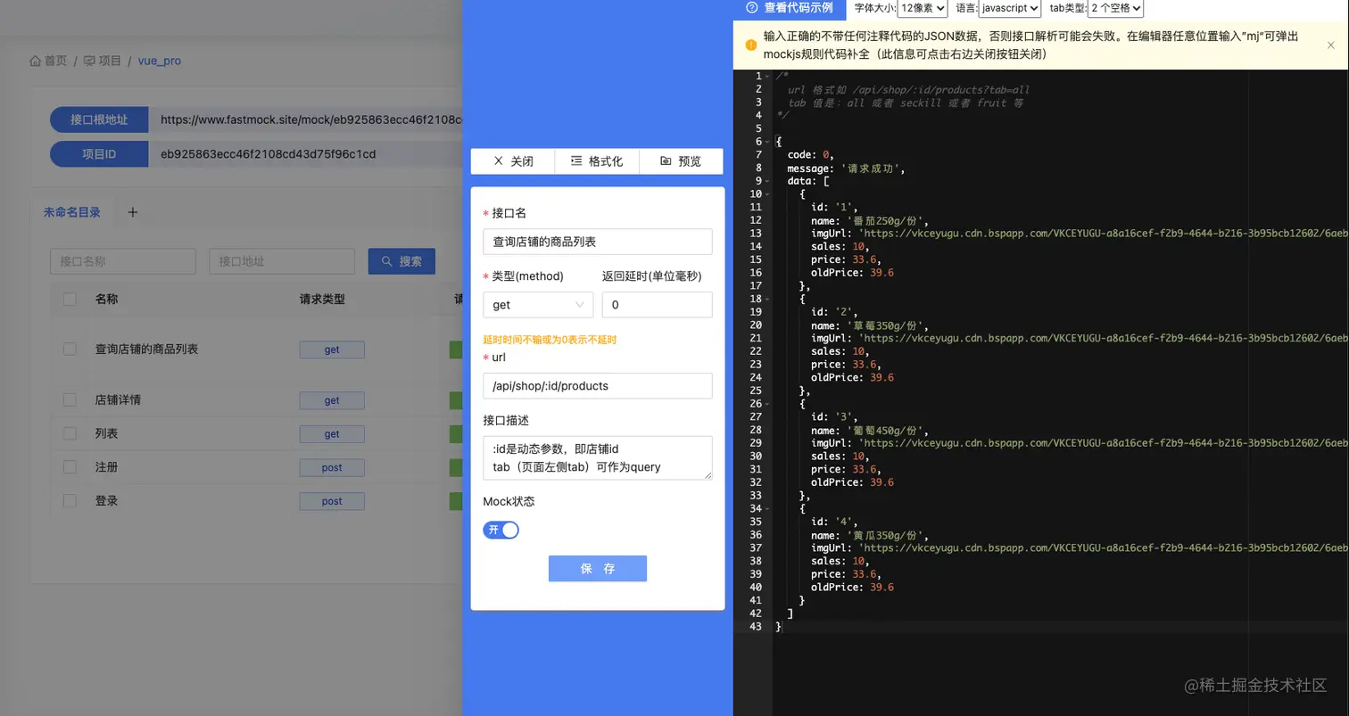Click the get tag in 列表 row
This screenshot has width=1349, height=716.
[x=332, y=434]
